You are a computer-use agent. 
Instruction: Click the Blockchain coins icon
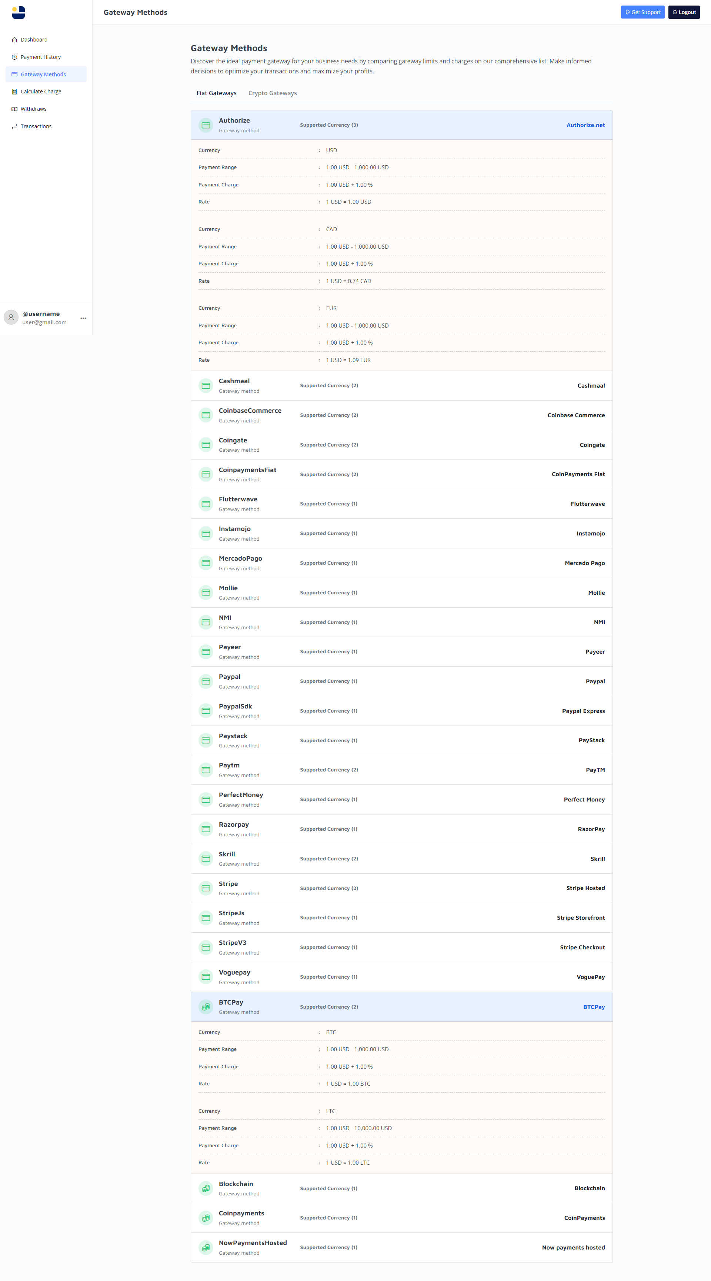pos(206,1188)
